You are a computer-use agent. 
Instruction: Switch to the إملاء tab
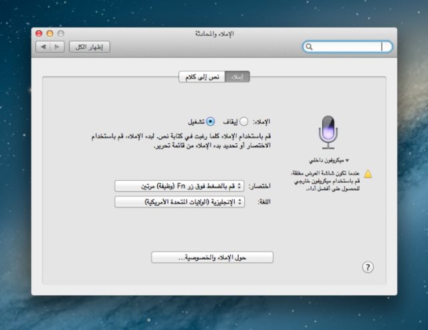[237, 77]
